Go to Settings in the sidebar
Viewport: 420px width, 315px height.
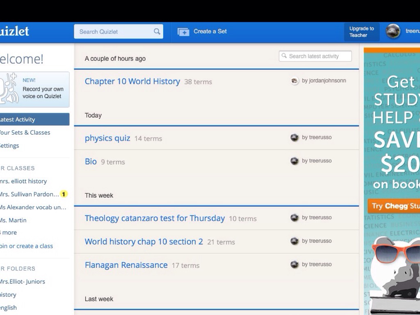[10, 146]
